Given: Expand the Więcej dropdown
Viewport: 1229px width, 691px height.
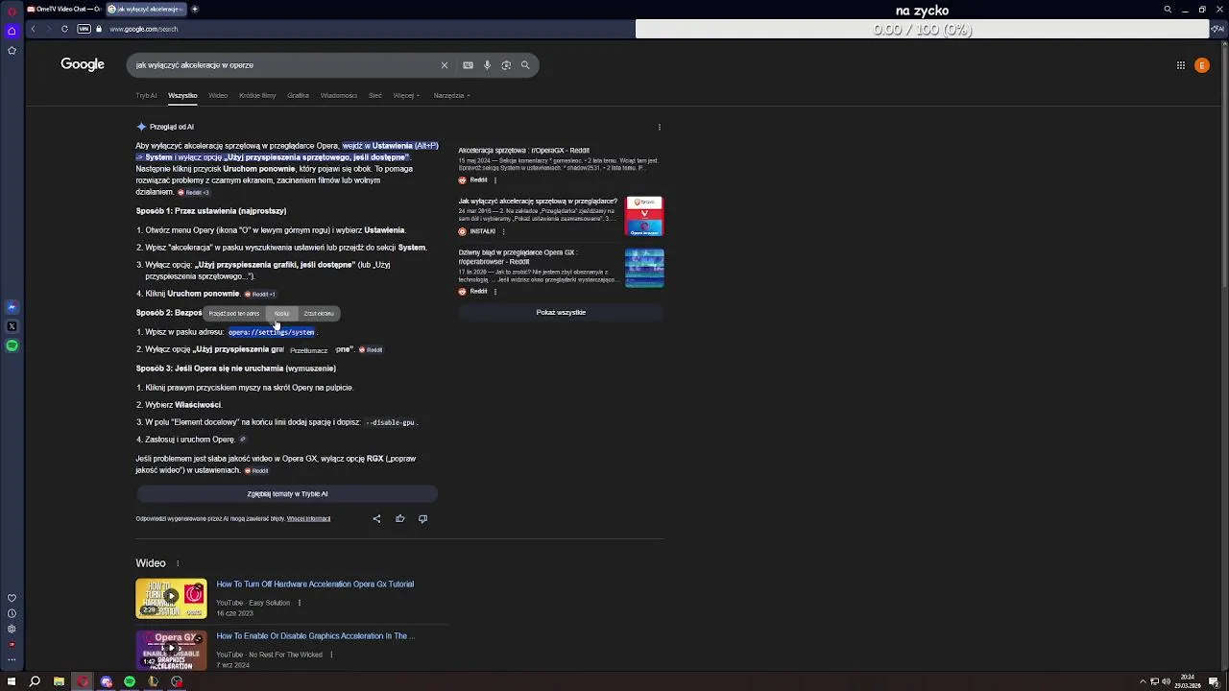Looking at the screenshot, I should coord(405,95).
